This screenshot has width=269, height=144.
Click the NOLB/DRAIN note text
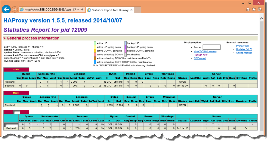124,66
